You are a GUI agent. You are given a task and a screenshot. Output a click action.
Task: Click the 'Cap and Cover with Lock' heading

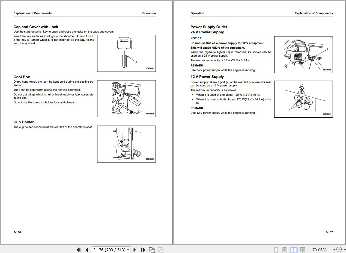tap(36, 27)
